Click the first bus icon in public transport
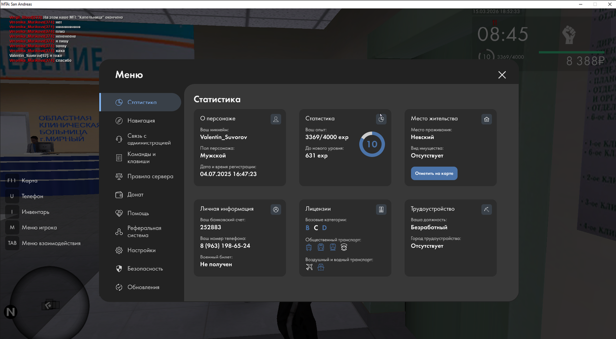 click(309, 247)
